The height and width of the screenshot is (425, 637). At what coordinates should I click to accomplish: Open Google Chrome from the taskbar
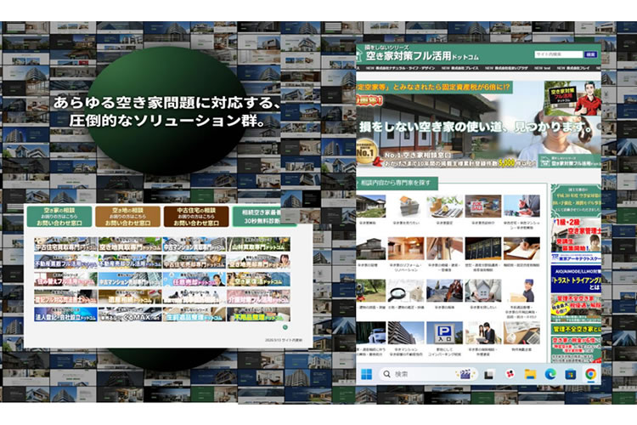pos(590,374)
